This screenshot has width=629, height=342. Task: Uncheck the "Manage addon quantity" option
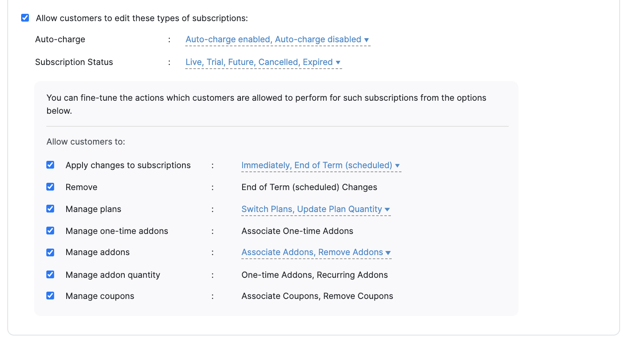50,274
